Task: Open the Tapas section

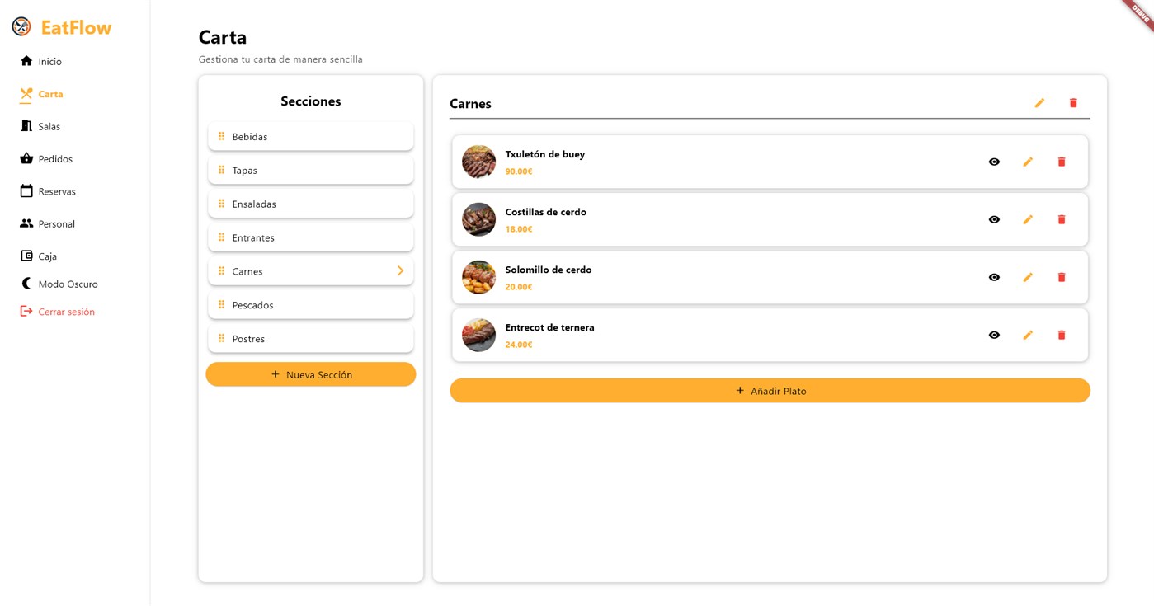Action: pos(311,171)
